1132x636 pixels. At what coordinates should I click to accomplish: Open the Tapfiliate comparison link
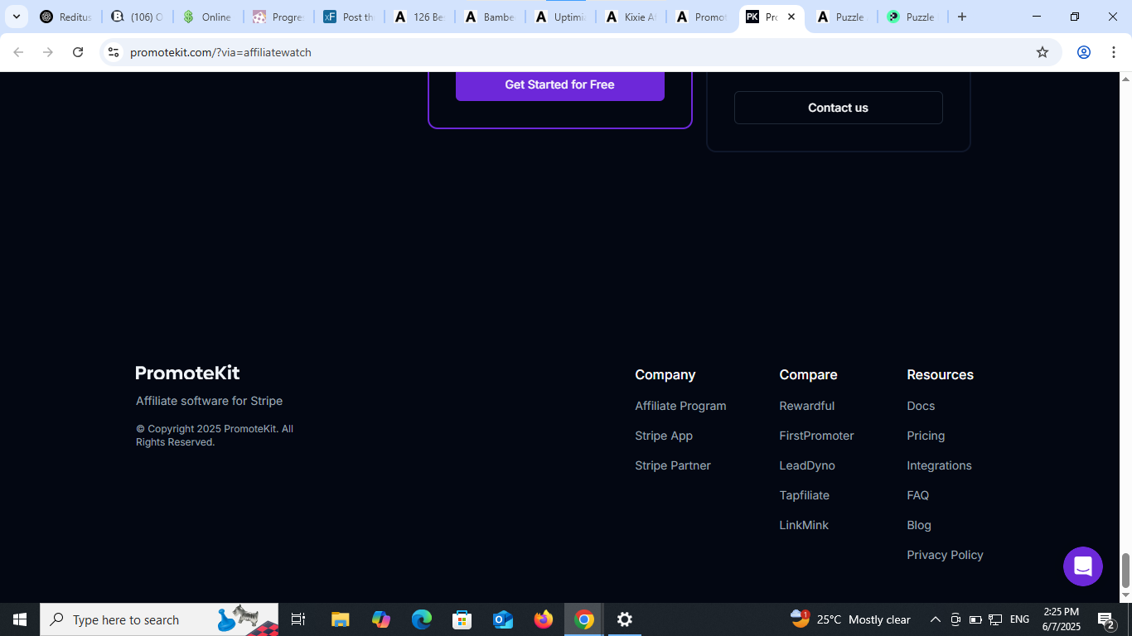(x=804, y=495)
